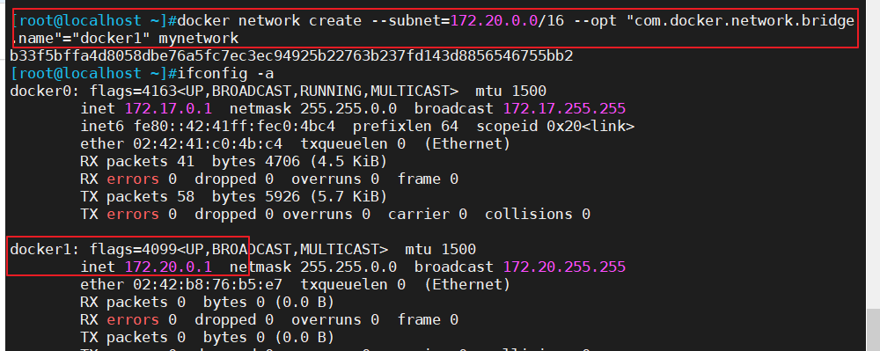The width and height of the screenshot is (880, 351).
Task: Click 'collisions 0' text in docker0 block
Action: pyautogui.click(x=538, y=214)
